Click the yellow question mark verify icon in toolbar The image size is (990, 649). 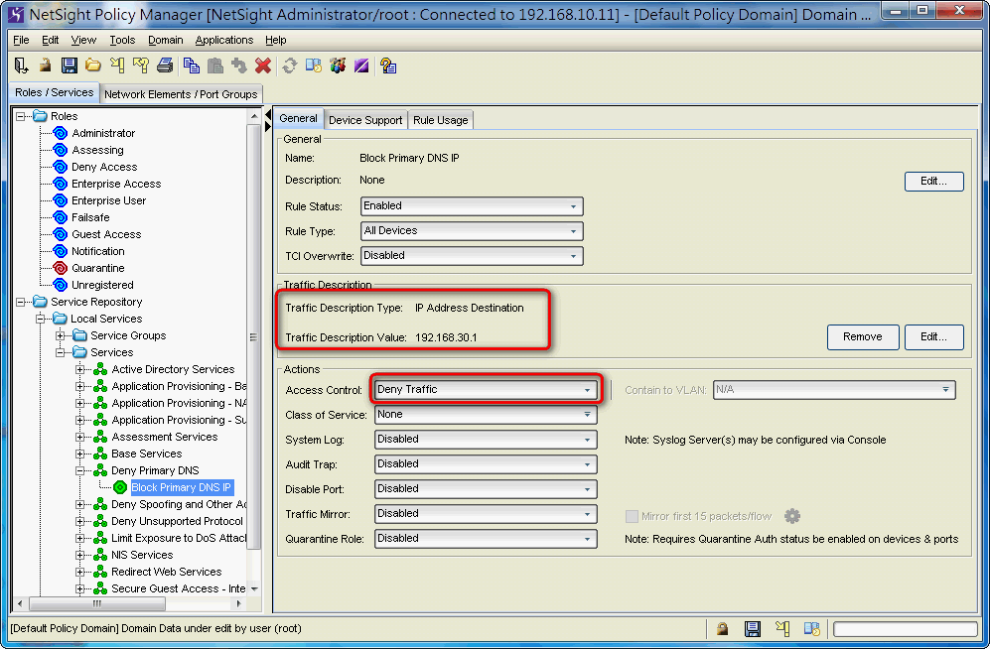(141, 65)
